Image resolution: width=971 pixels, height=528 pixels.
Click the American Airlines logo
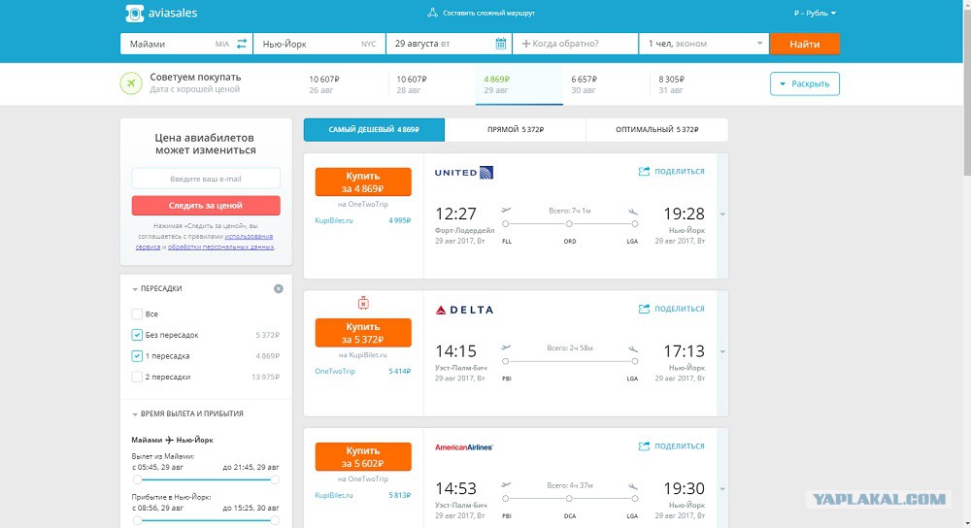[x=464, y=446]
